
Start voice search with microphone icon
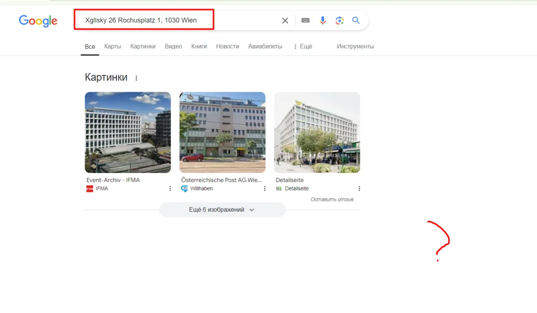tap(323, 21)
